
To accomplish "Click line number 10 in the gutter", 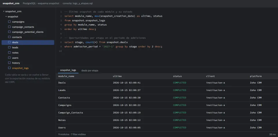I will click(x=60, y=51).
